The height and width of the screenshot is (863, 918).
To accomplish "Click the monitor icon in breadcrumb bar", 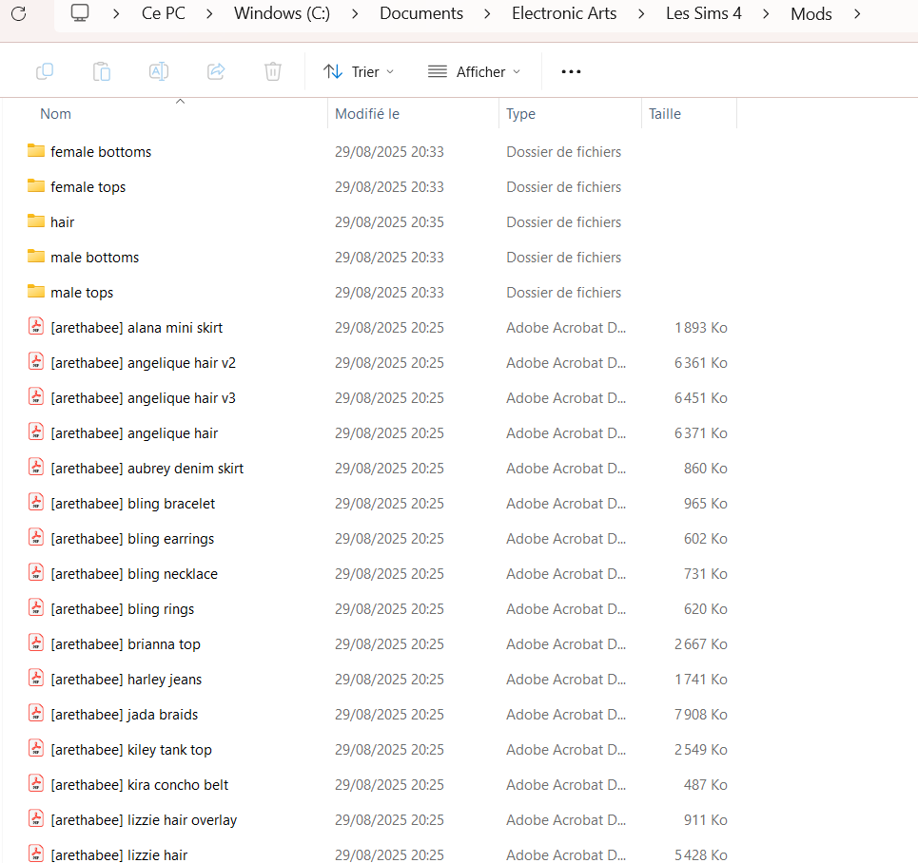I will (x=81, y=13).
